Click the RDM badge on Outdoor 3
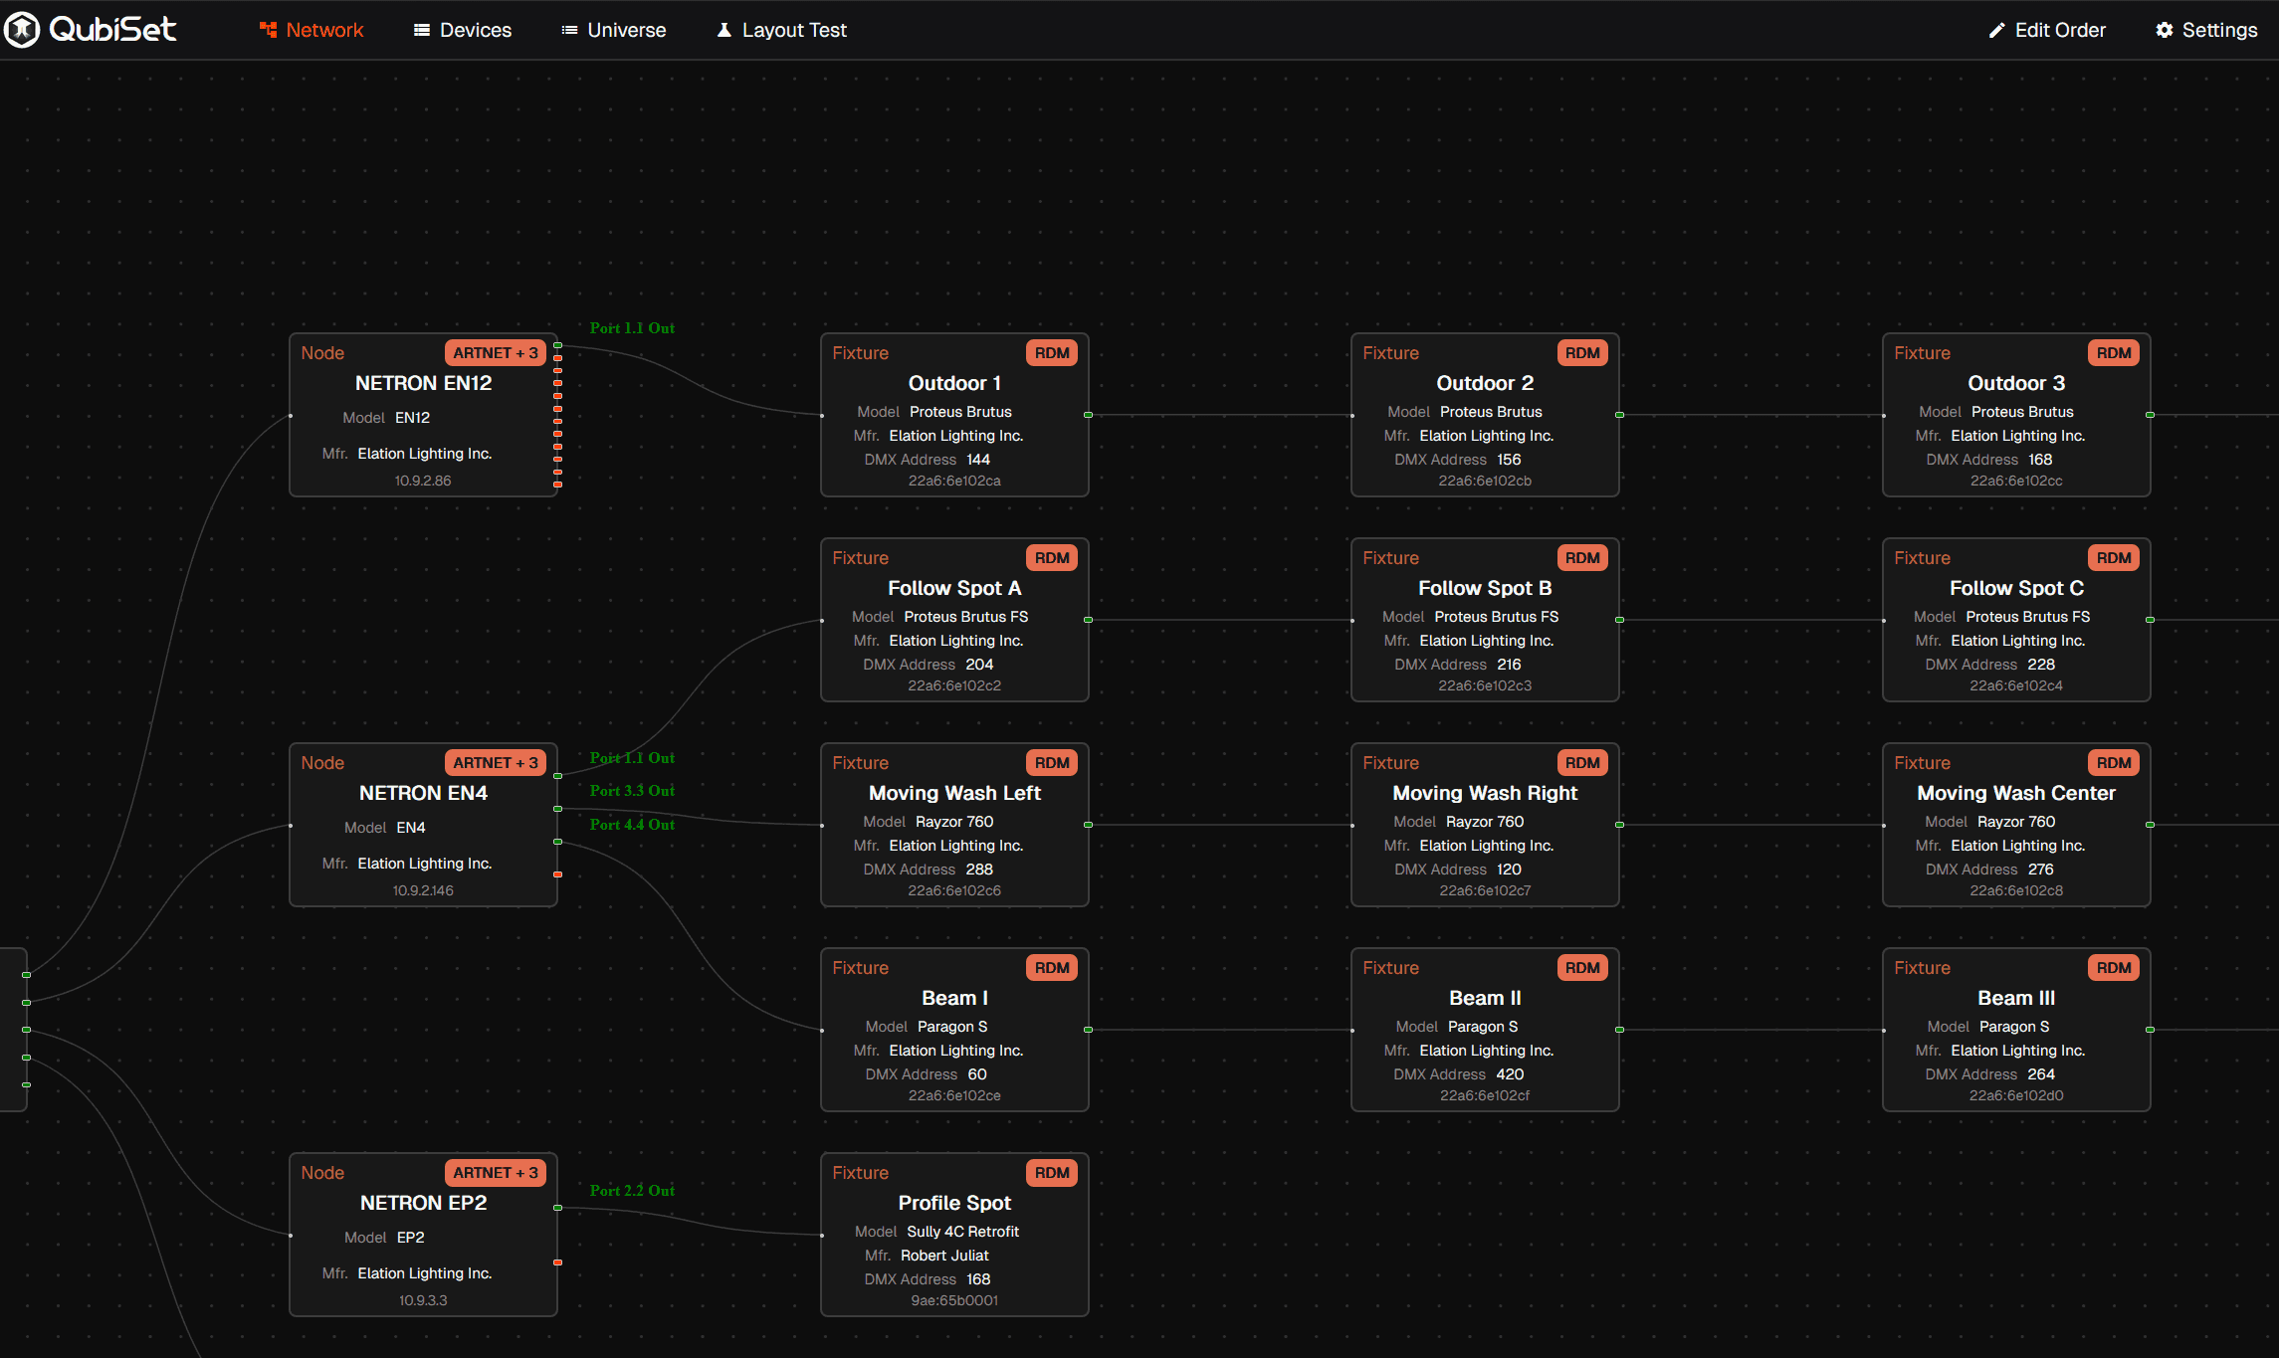 pos(2114,353)
